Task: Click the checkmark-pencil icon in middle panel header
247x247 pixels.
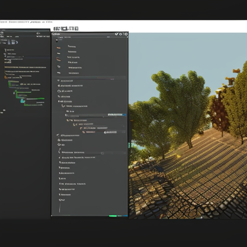Action: [117, 34]
